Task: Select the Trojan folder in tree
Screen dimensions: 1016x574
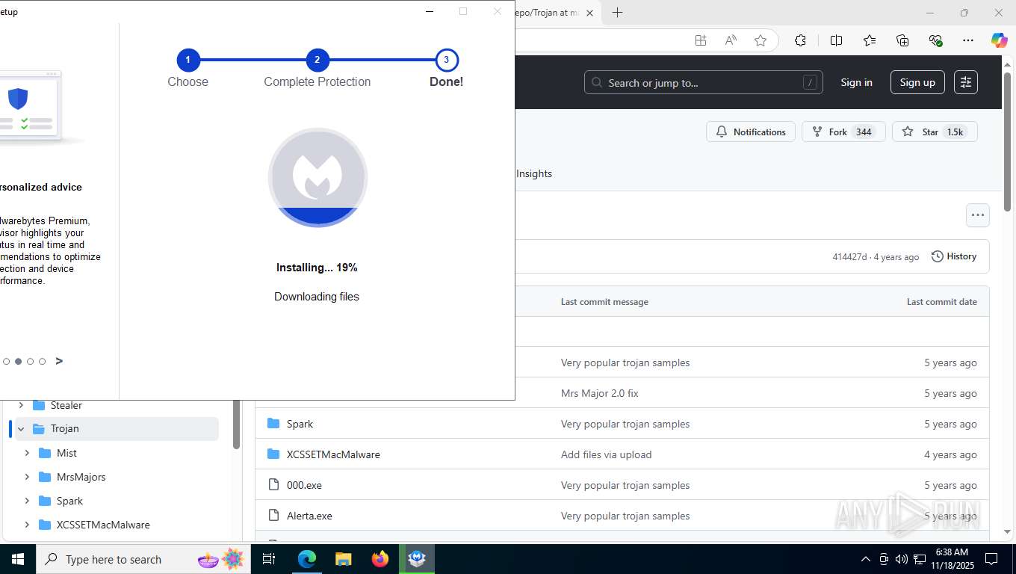Action: click(x=117, y=429)
